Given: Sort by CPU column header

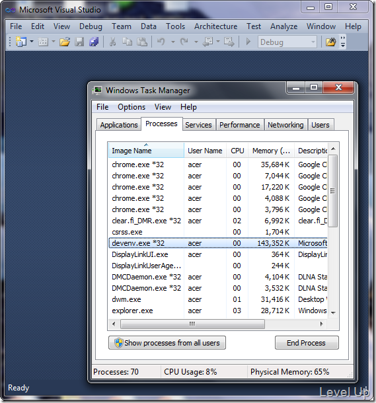Looking at the screenshot, I should [x=237, y=151].
